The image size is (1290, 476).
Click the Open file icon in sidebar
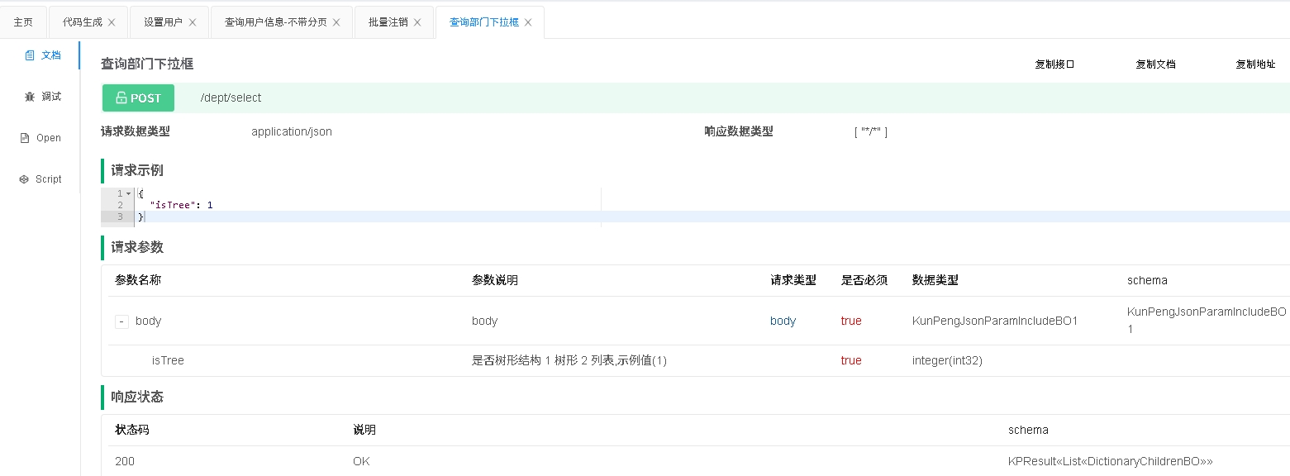click(x=25, y=138)
